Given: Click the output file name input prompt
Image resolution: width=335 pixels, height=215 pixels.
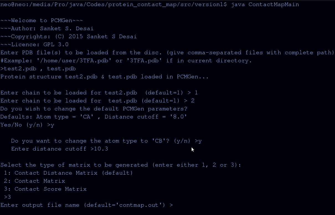Looking at the screenshot, I should [86, 205].
